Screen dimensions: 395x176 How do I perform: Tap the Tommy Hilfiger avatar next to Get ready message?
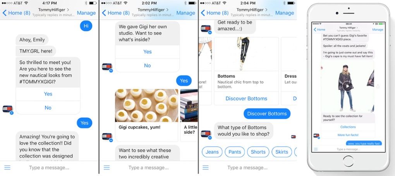(206, 29)
